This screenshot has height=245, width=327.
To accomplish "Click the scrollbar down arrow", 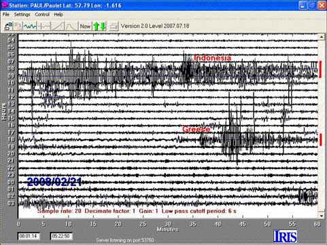I will pos(322,215).
